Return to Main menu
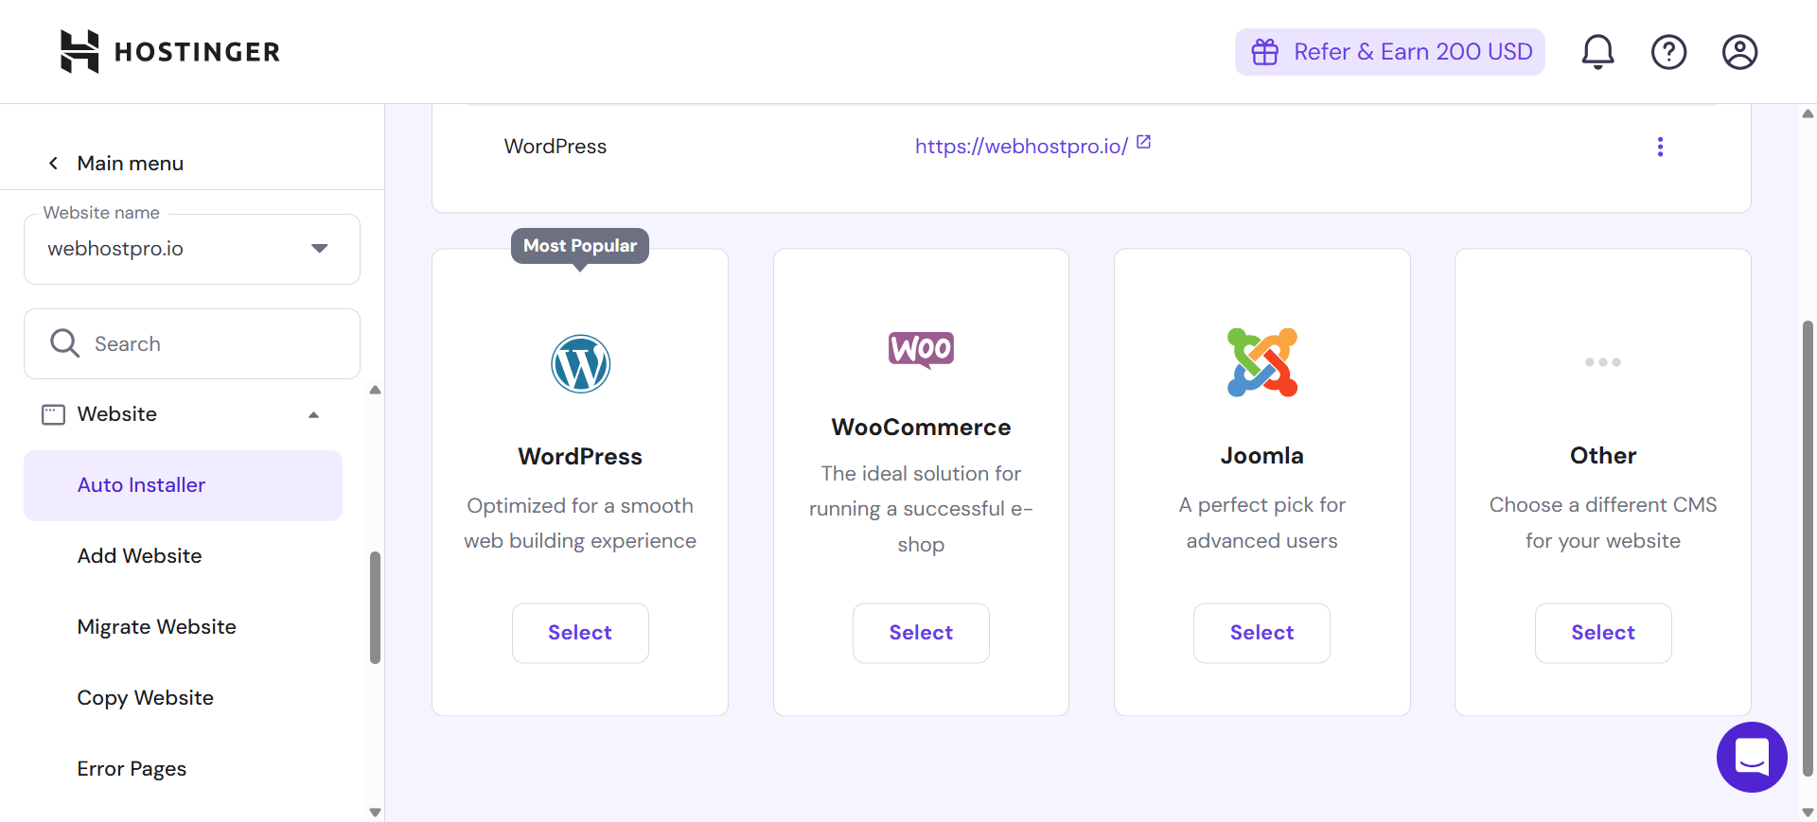1817x822 pixels. click(131, 163)
